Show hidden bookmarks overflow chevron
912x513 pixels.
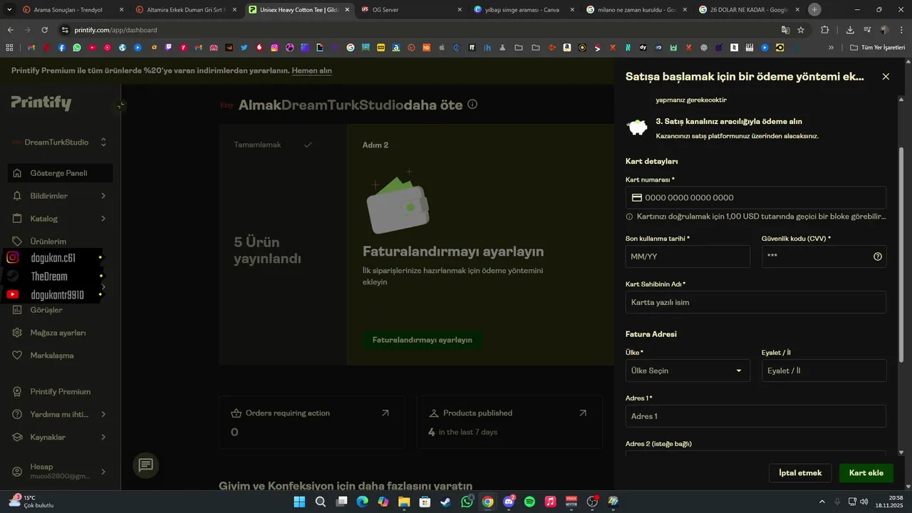click(x=831, y=48)
